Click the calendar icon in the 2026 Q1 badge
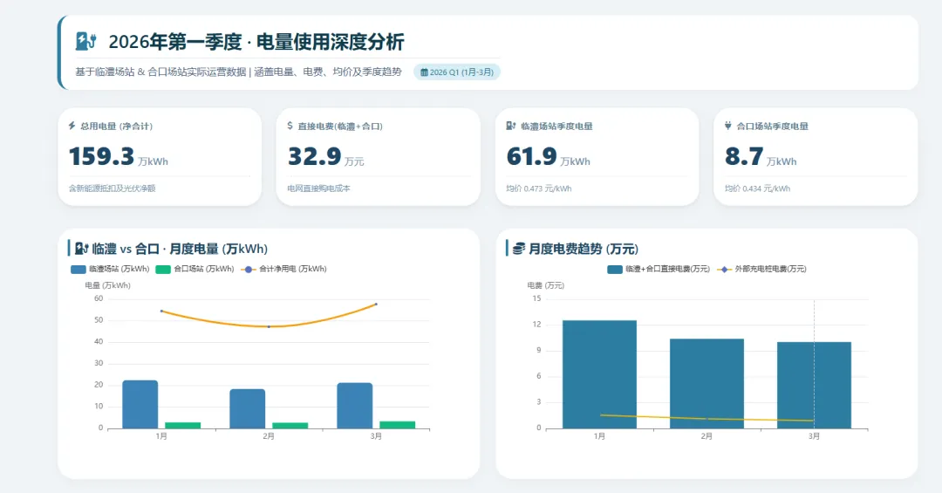The height and width of the screenshot is (493, 942). click(x=424, y=72)
